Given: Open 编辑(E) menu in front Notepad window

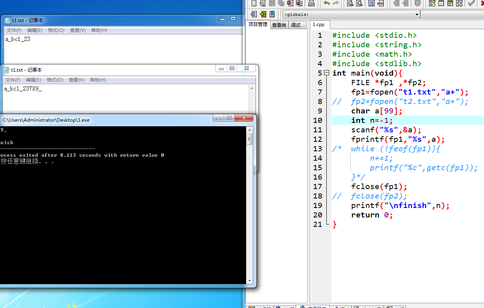Looking at the screenshot, I should click(x=33, y=80).
